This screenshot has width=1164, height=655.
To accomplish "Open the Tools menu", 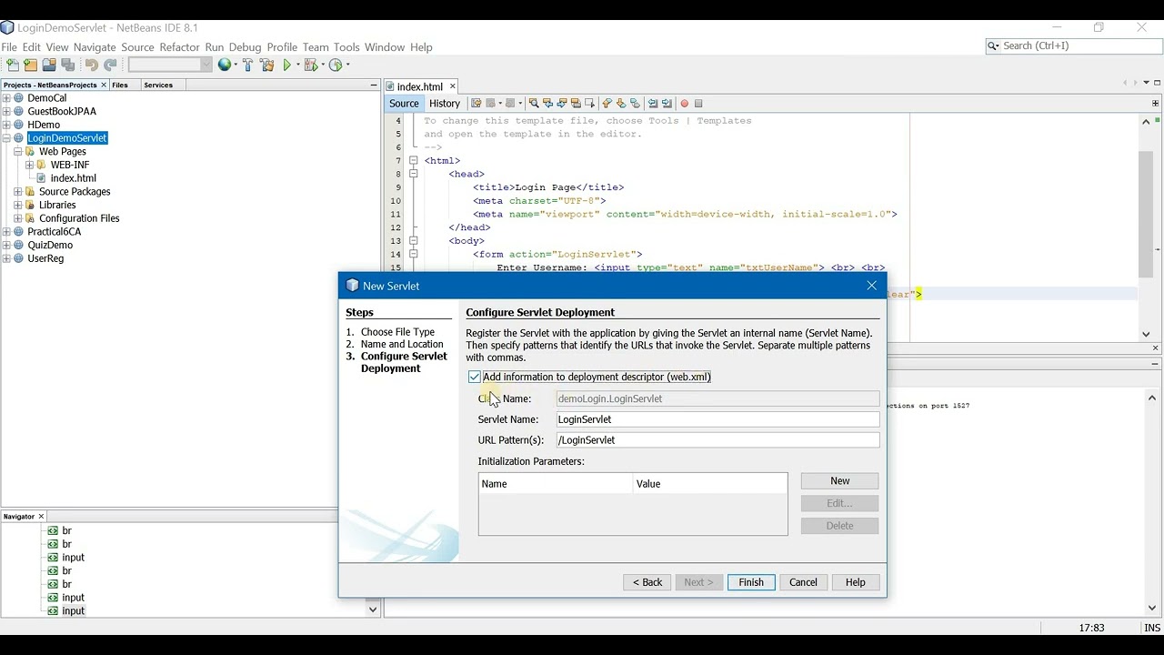I will [x=346, y=47].
